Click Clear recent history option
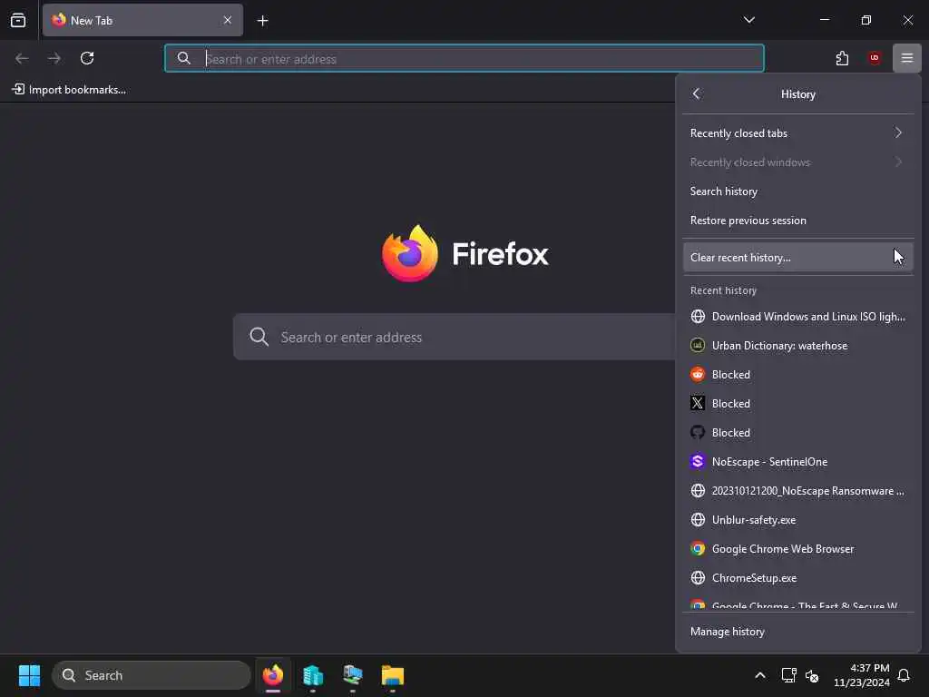 click(x=798, y=257)
